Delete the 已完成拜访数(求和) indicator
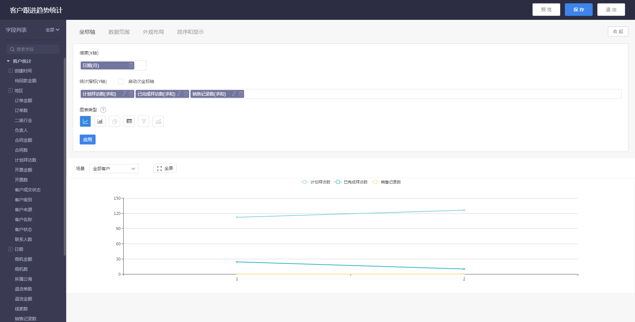The width and height of the screenshot is (635, 322). [186, 94]
